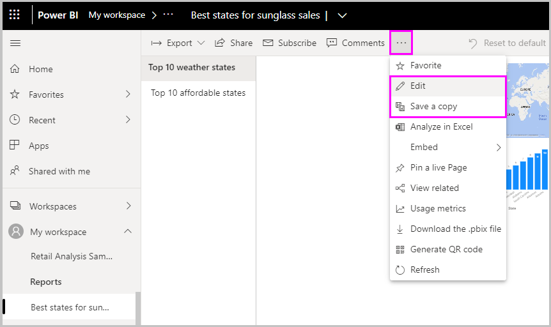This screenshot has width=551, height=327.
Task: Open Usage metrics
Action: (447, 209)
